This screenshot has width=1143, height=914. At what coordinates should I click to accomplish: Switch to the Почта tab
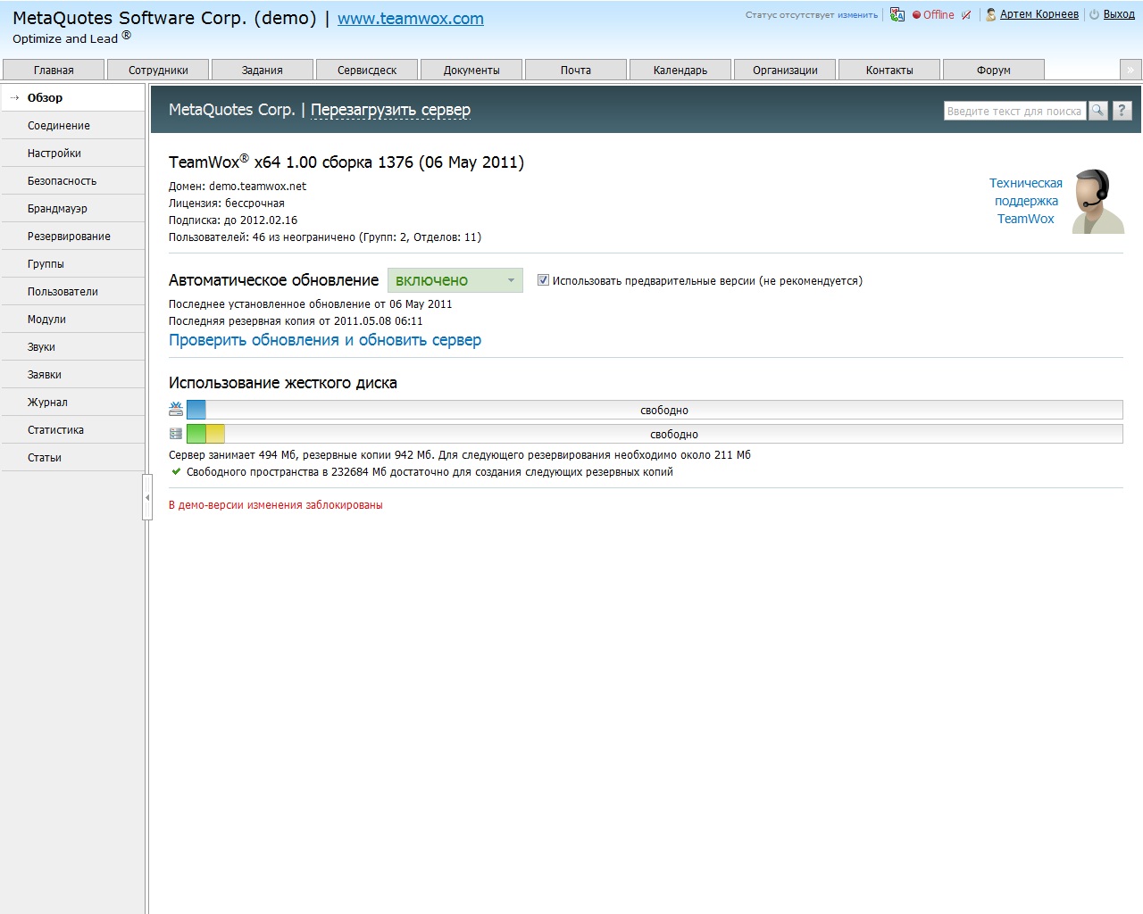point(576,70)
